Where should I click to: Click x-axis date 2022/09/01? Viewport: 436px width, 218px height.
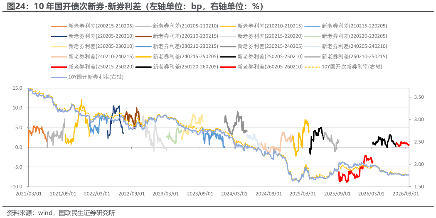tap(131, 194)
